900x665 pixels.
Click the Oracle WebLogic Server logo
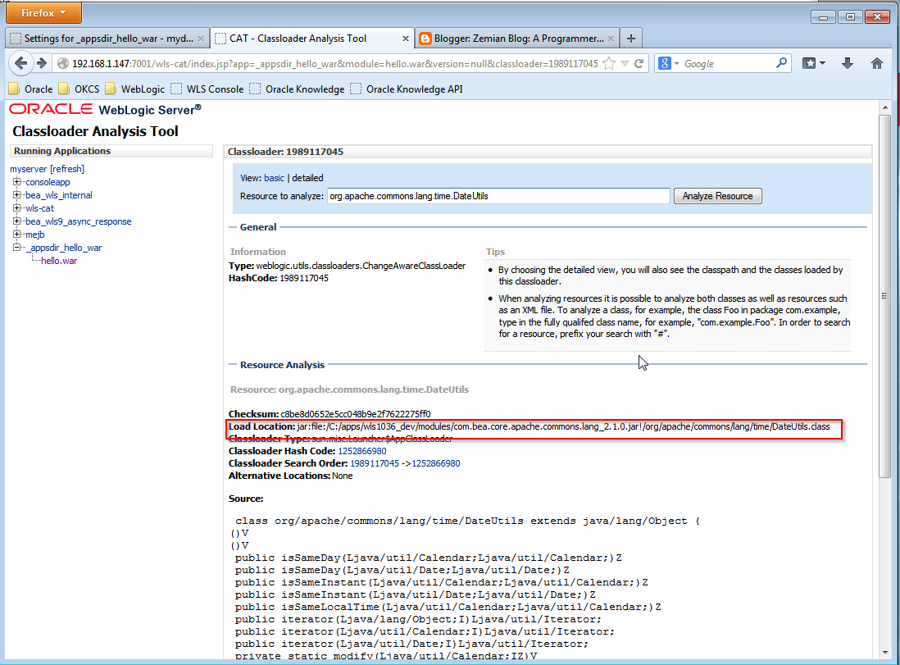tap(106, 109)
